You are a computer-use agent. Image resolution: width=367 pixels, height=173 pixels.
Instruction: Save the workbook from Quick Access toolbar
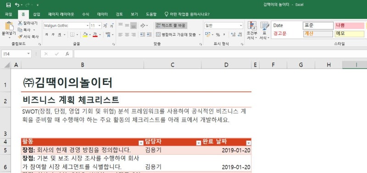pos(8,5)
